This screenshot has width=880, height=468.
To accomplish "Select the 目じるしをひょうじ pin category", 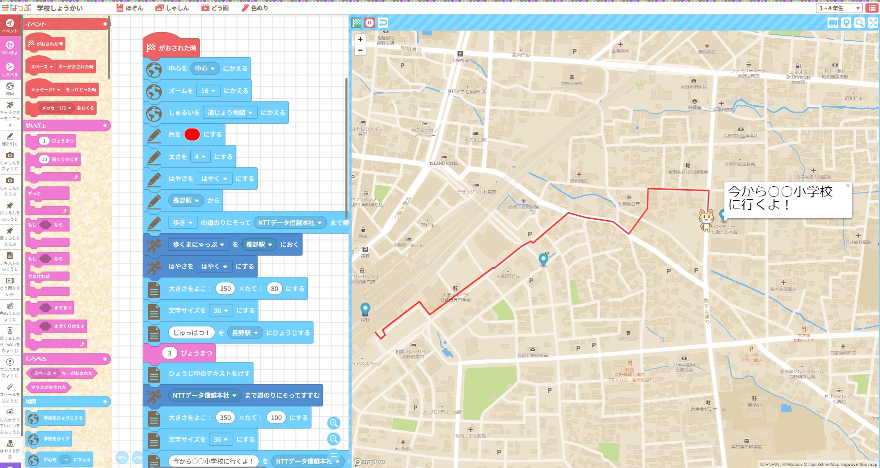I will (x=10, y=212).
